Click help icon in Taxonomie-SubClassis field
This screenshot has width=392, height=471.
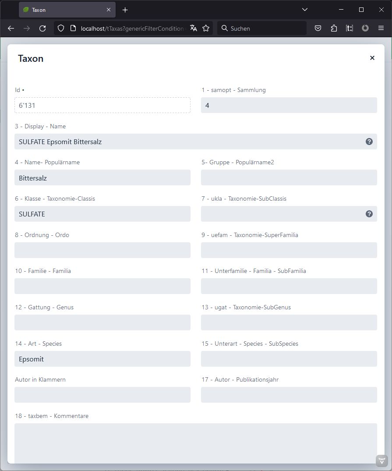point(369,214)
